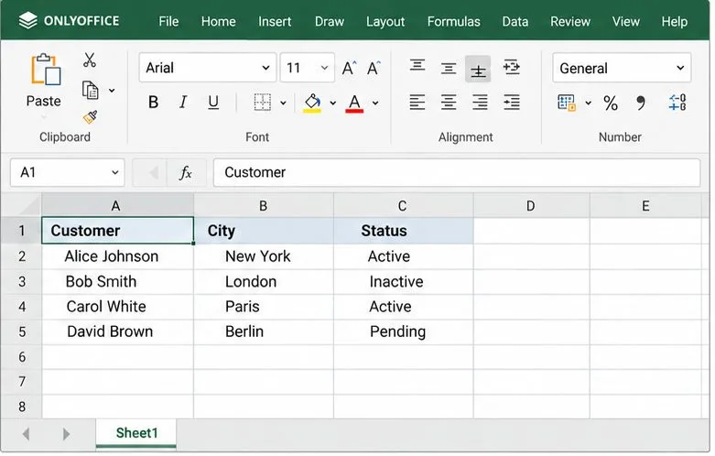Click the select all corner box
Image resolution: width=715 pixels, height=456 pixels.
21,204
